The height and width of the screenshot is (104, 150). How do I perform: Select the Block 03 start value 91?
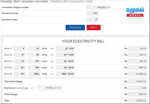pyautogui.click(x=20, y=61)
